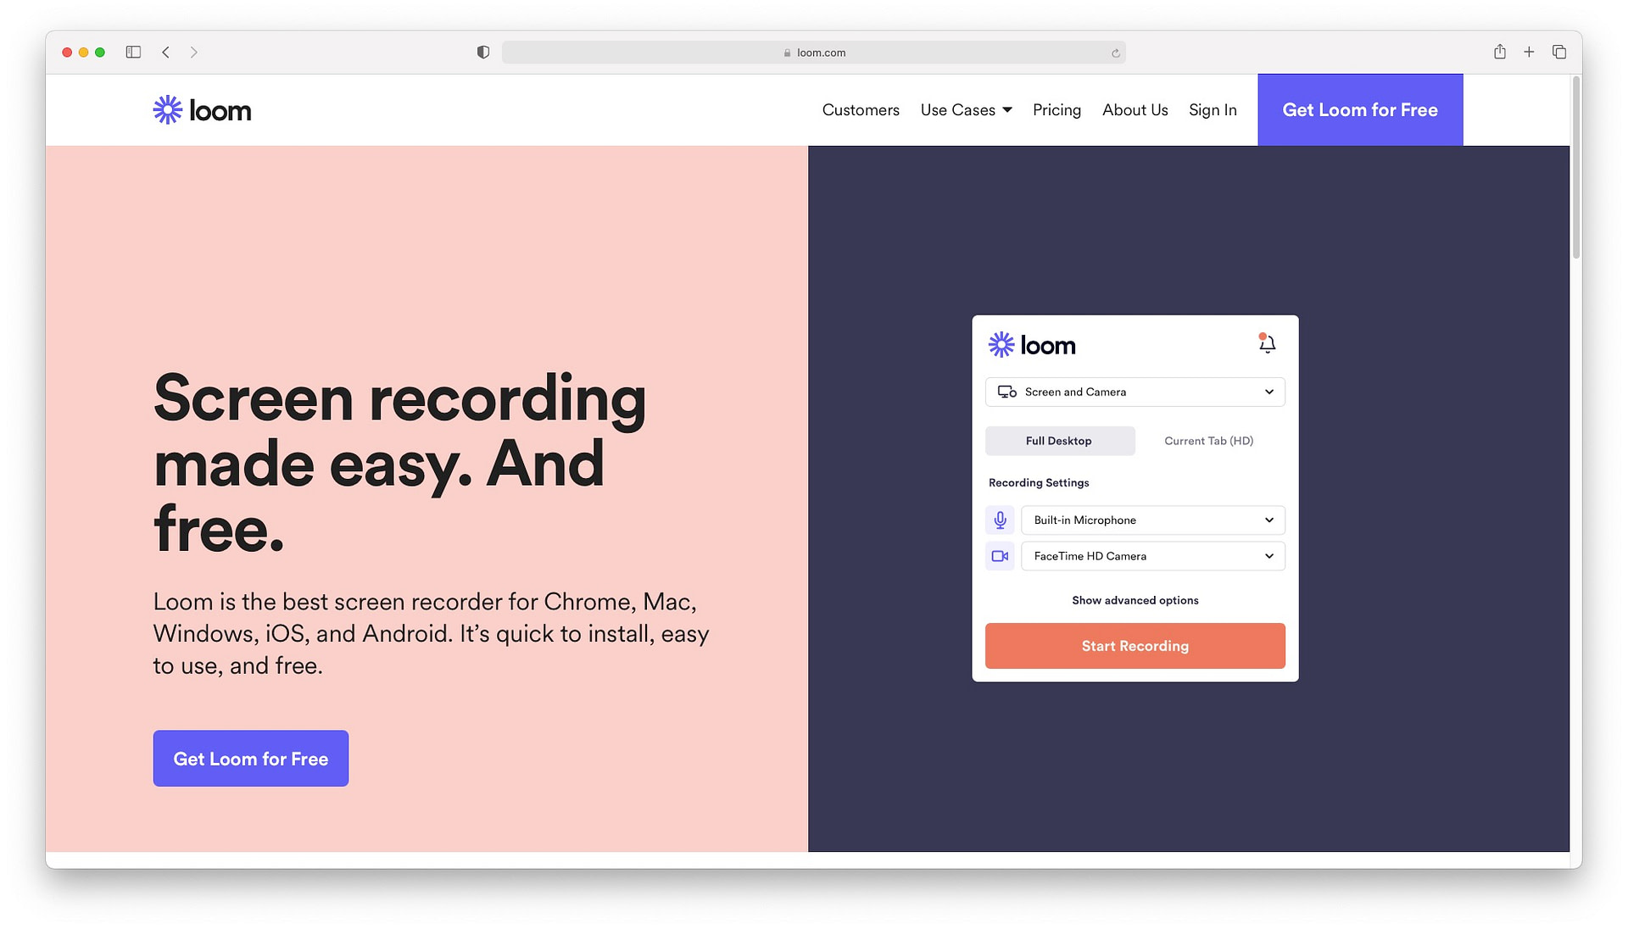Expand the Built-in Microphone dropdown
The image size is (1628, 929).
1268,520
